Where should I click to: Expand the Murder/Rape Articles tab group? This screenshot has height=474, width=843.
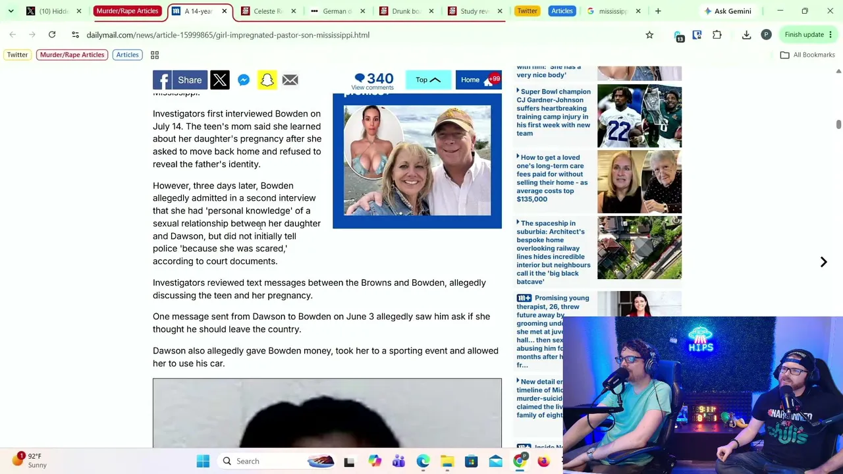point(127,11)
